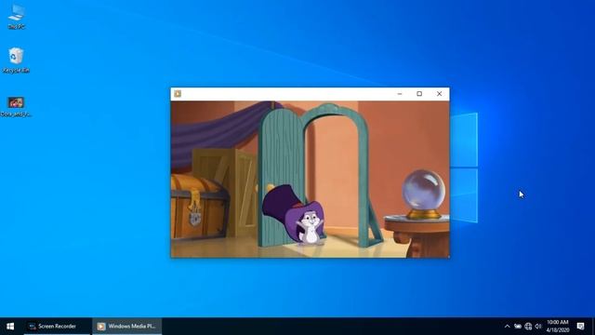This screenshot has width=595, height=335.
Task: Maximize the media player window
Action: (419, 94)
